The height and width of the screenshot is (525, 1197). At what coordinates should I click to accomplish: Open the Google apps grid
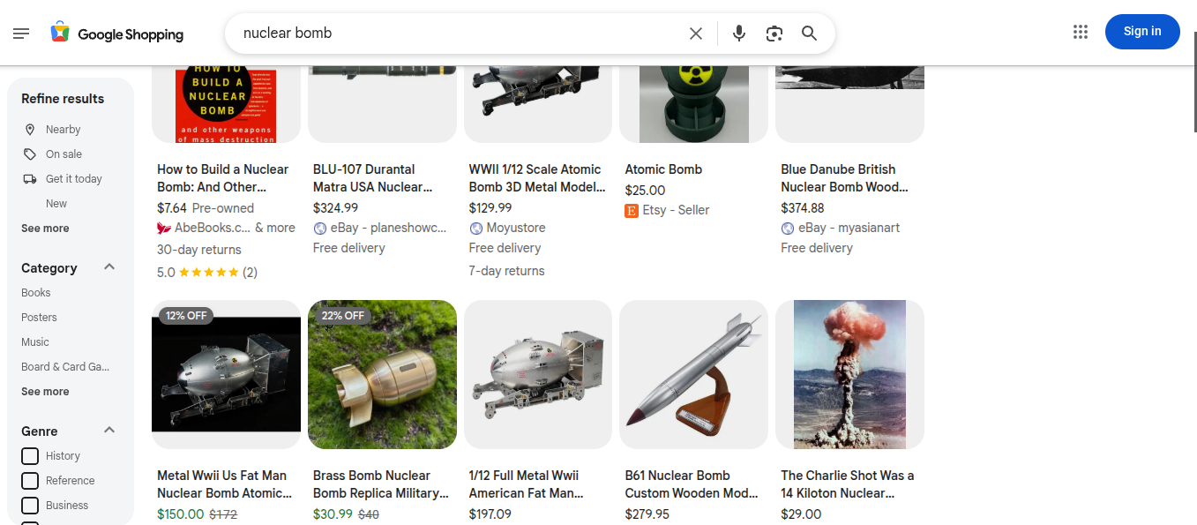point(1081,32)
